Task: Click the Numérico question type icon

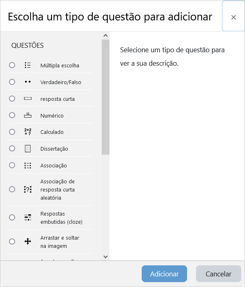Action: 28,116
